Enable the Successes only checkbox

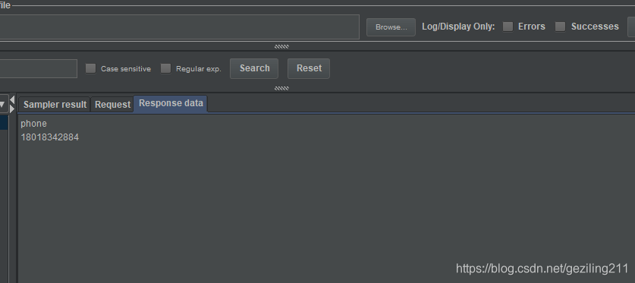click(x=560, y=27)
